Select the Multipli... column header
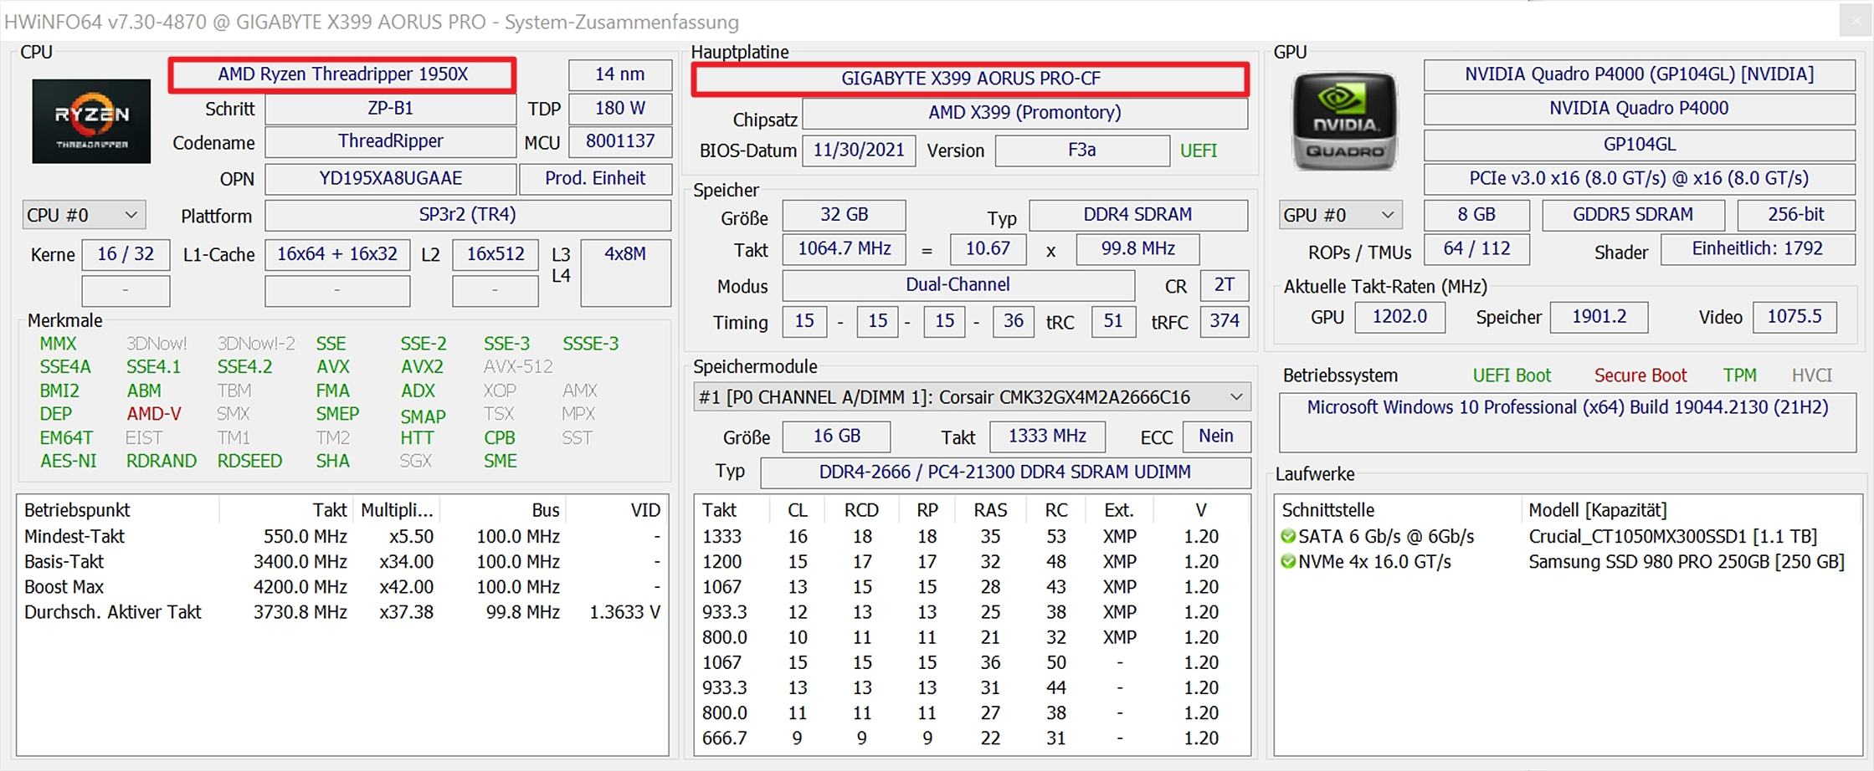1874x771 pixels. tap(396, 510)
